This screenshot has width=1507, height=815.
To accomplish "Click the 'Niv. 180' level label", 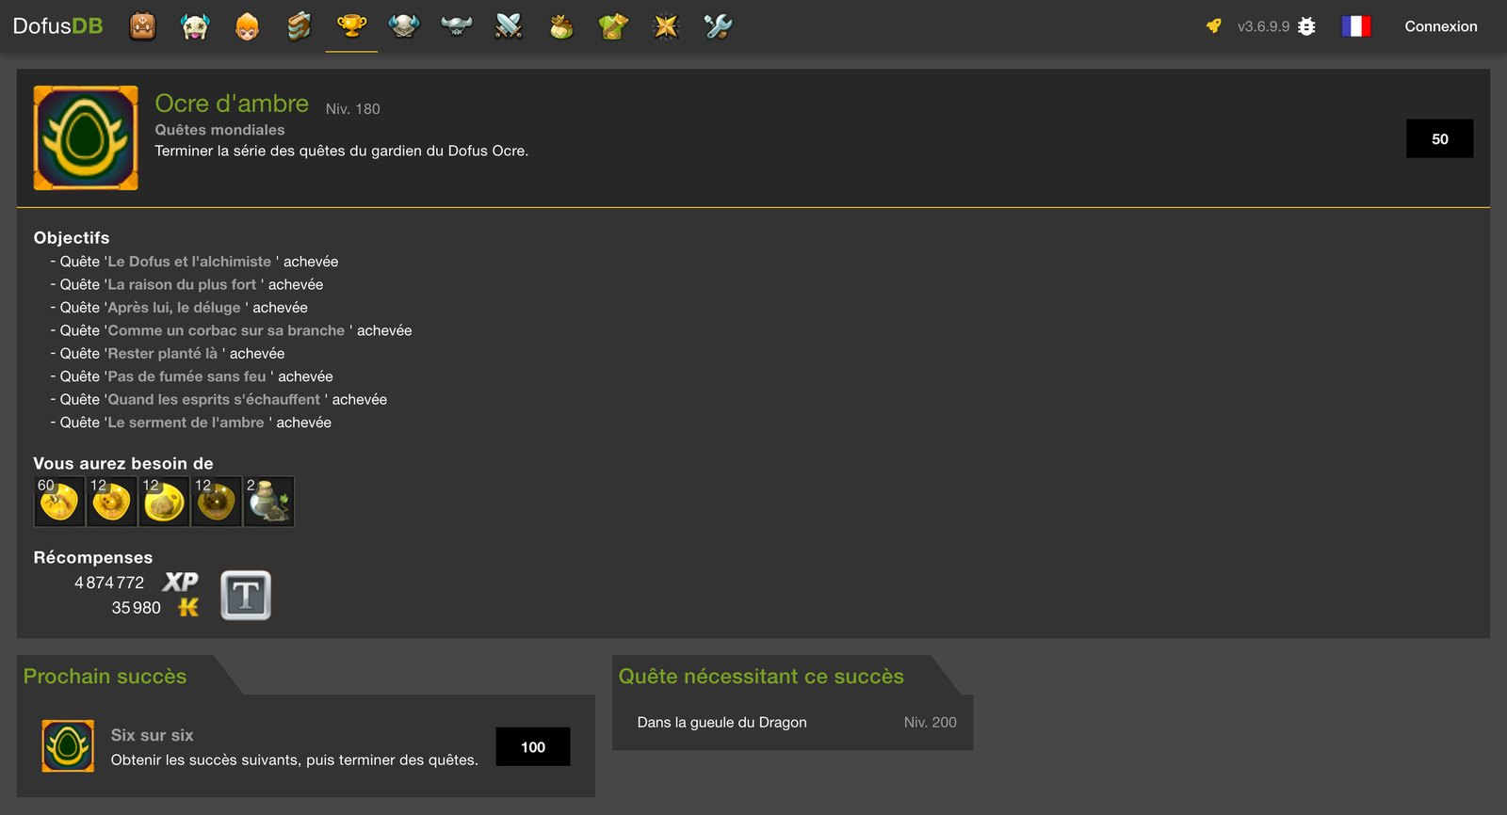I will click(x=353, y=109).
